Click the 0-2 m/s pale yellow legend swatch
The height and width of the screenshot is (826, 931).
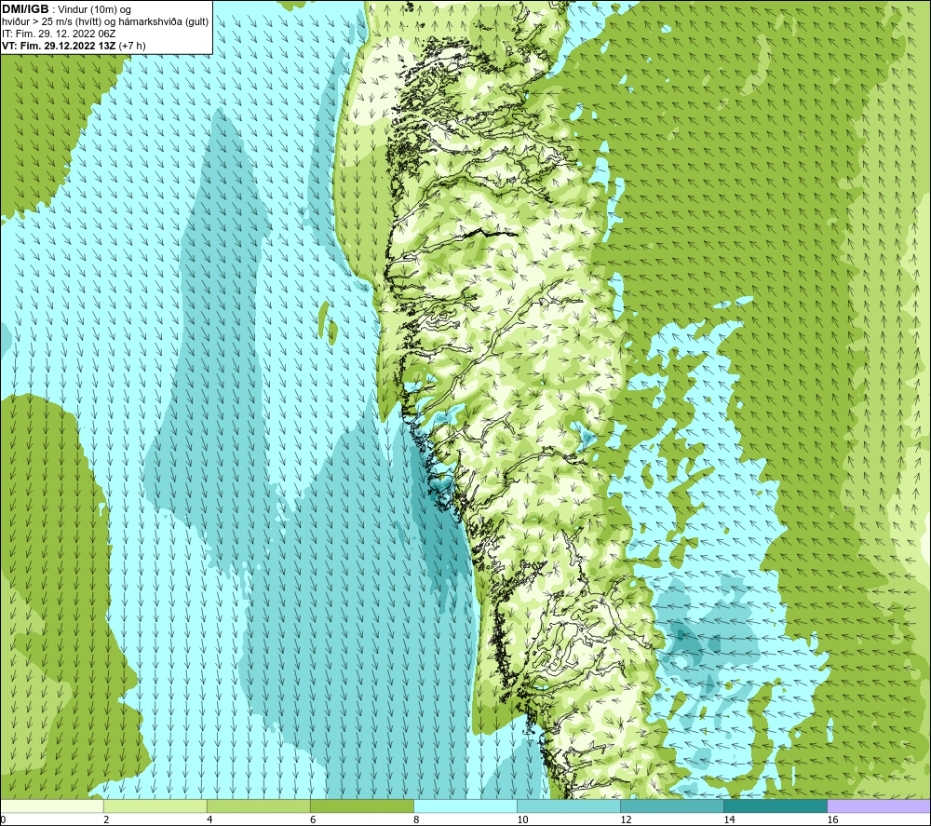click(x=52, y=806)
